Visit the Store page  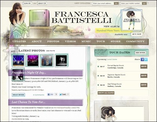(x=115, y=41)
